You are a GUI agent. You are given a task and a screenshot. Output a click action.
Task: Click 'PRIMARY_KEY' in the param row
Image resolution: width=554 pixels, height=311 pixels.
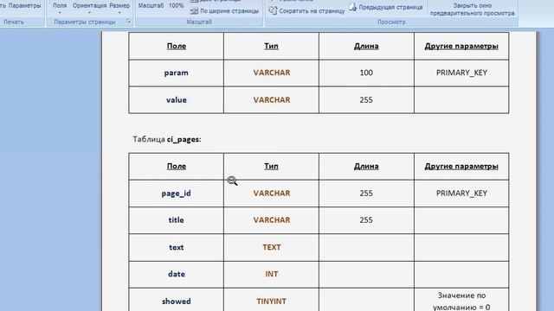click(461, 73)
